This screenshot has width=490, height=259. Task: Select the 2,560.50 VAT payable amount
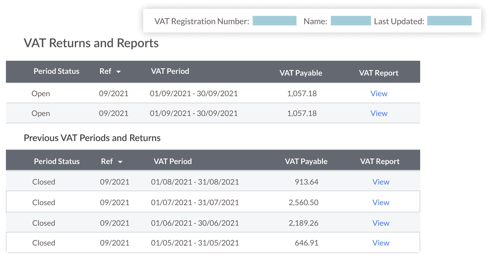click(304, 203)
